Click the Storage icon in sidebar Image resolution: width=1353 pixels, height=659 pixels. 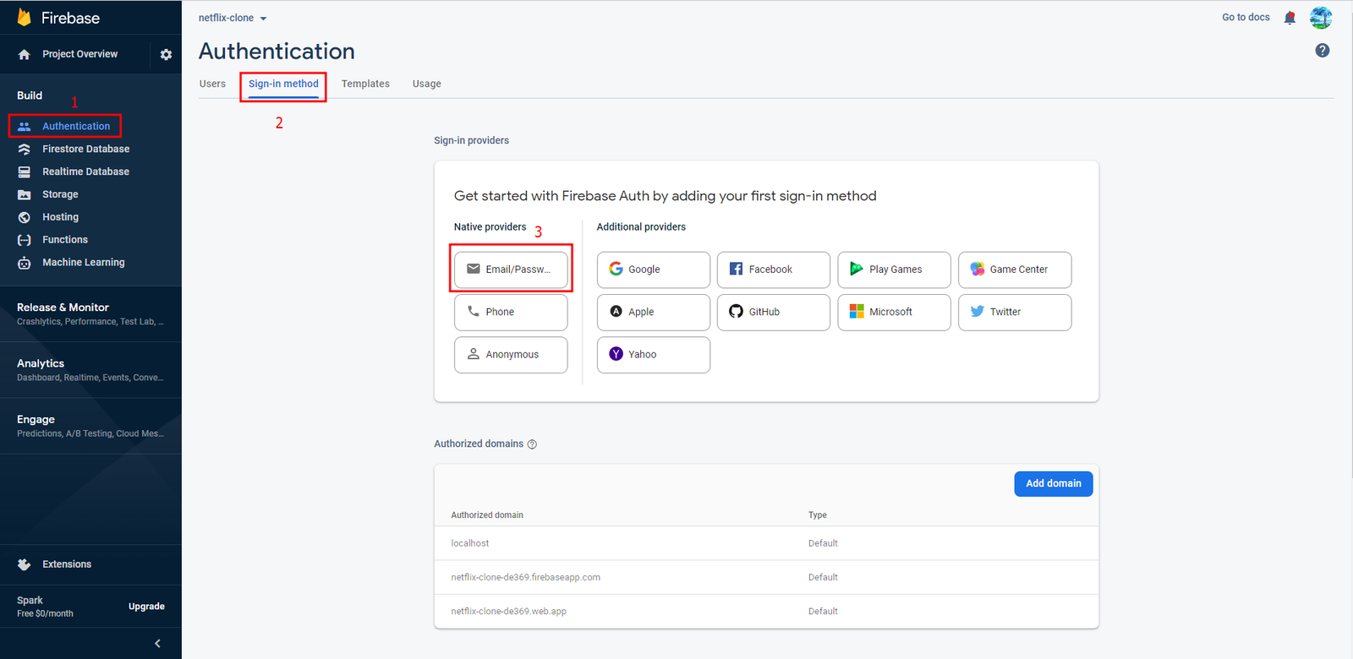[24, 194]
